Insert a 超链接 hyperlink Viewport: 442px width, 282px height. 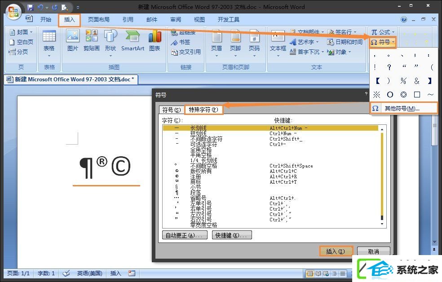(184, 32)
